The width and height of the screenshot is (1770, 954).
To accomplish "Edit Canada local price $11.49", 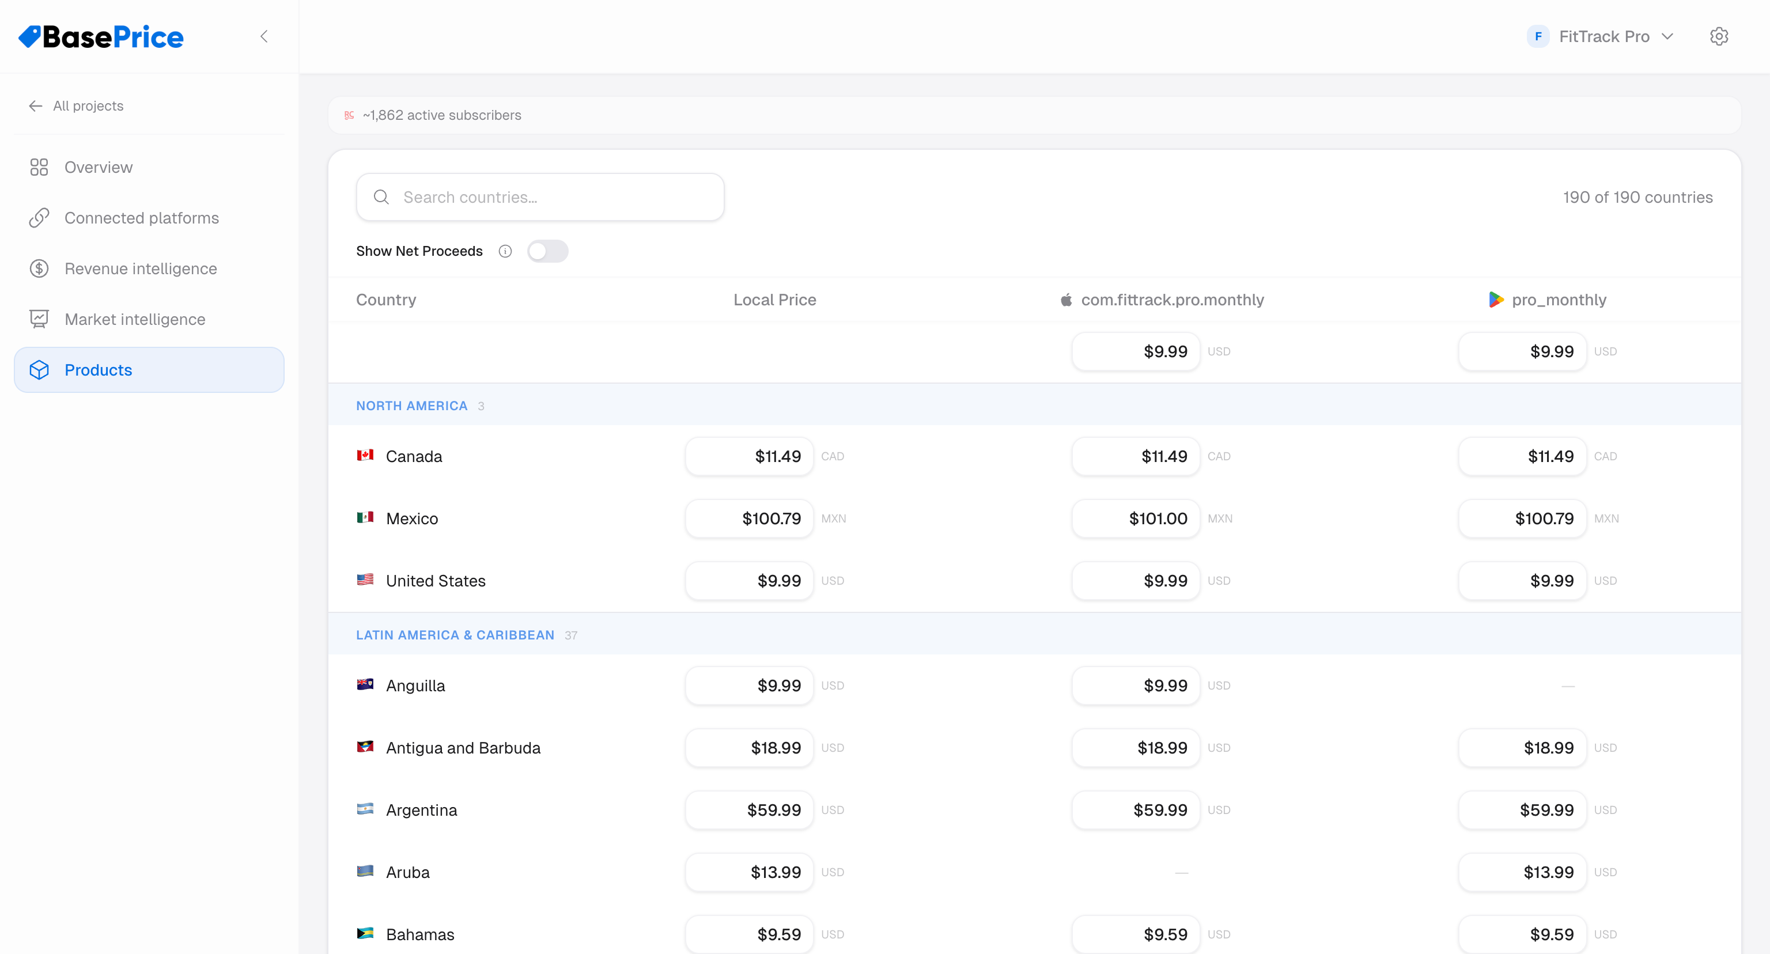I will (749, 457).
